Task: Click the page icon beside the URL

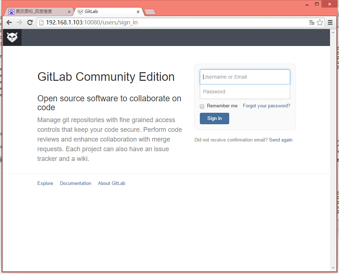Action: [41, 23]
